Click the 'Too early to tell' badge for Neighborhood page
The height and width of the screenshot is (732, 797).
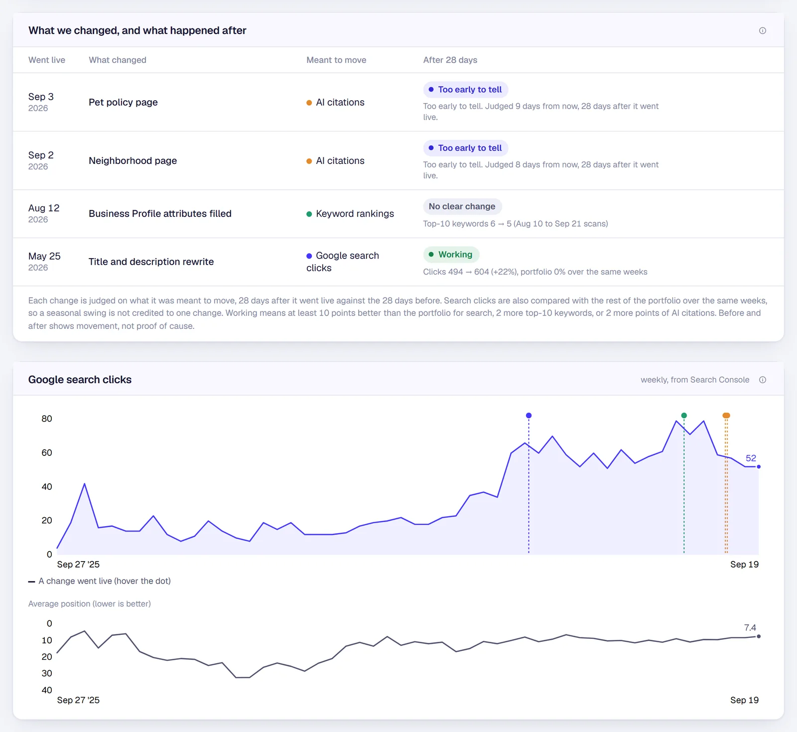[x=465, y=148]
